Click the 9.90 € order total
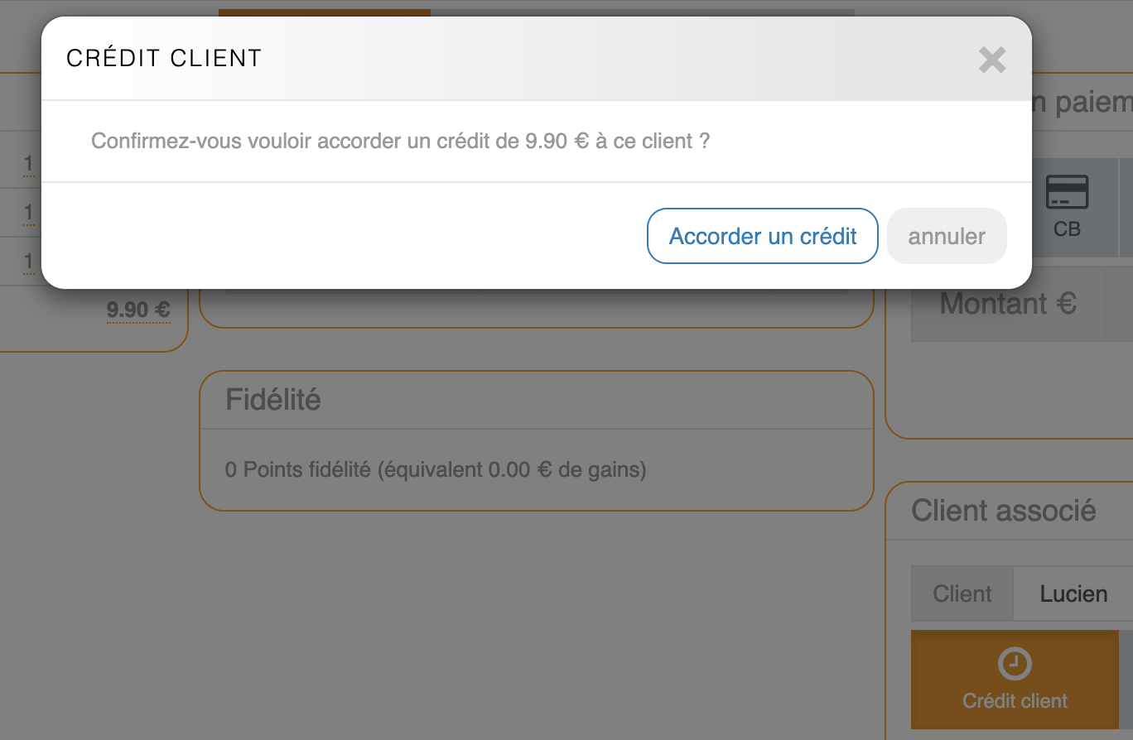 pyautogui.click(x=138, y=310)
